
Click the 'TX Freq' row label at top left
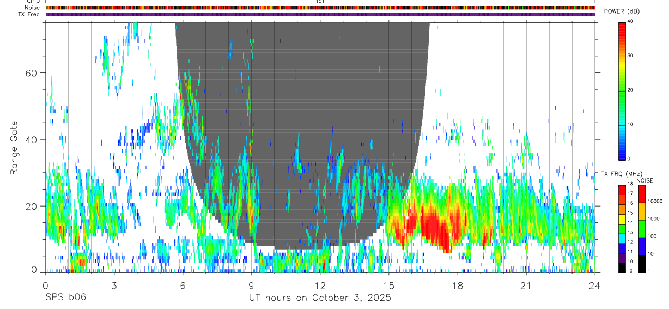pos(29,14)
